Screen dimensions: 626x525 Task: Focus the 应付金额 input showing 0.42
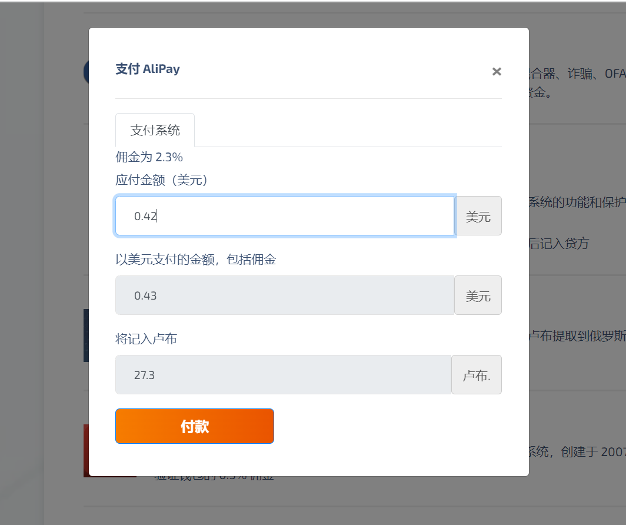285,216
